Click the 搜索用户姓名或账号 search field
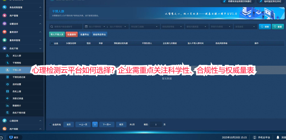This screenshot has width=286, height=140. click(x=66, y=26)
